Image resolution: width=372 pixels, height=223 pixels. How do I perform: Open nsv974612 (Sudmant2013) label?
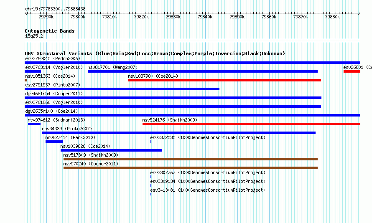56,120
